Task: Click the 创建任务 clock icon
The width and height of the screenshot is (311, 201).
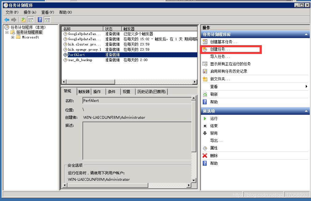Action: pyautogui.click(x=205, y=49)
